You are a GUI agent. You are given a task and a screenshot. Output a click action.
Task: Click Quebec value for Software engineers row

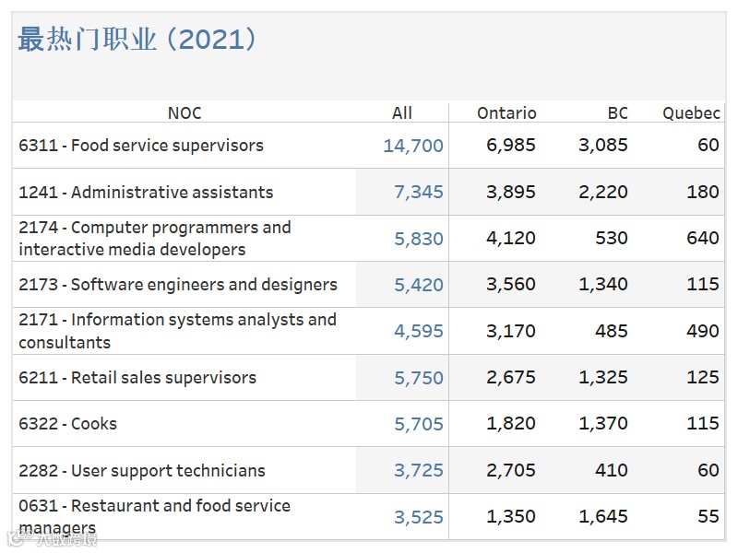(703, 284)
